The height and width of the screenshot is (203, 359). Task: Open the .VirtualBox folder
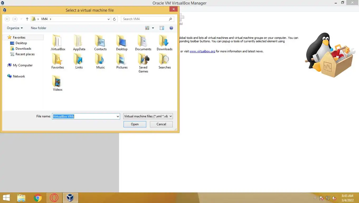[x=58, y=43]
